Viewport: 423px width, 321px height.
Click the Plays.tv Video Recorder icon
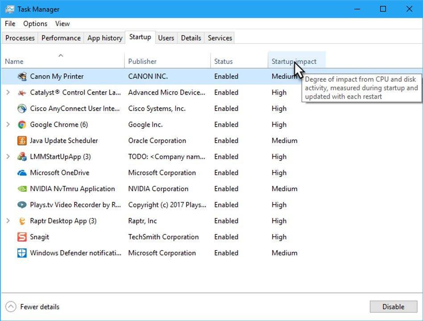[22, 205]
